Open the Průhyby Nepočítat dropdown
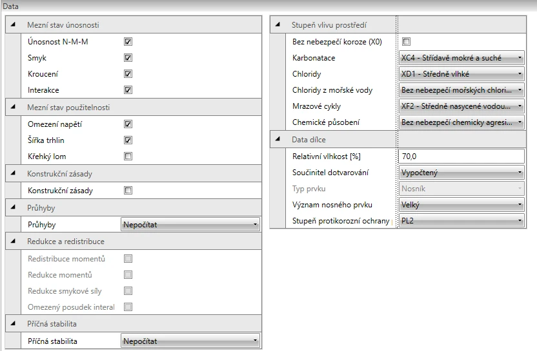 (190, 225)
